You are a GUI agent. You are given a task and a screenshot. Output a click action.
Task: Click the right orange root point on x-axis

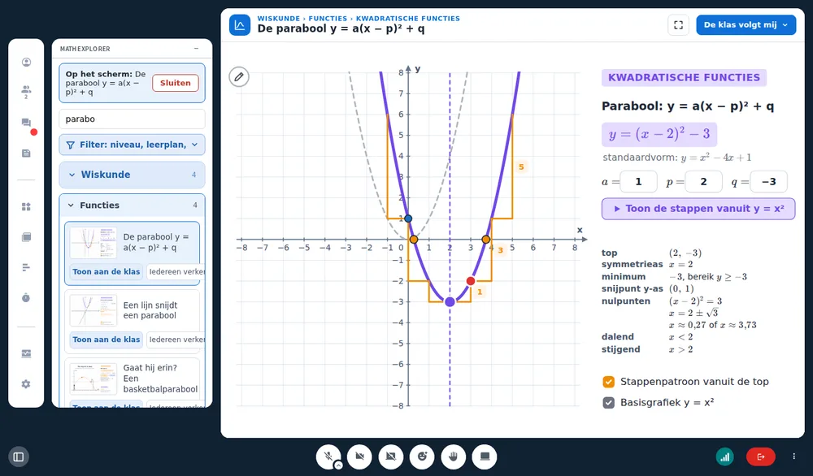pyautogui.click(x=486, y=240)
